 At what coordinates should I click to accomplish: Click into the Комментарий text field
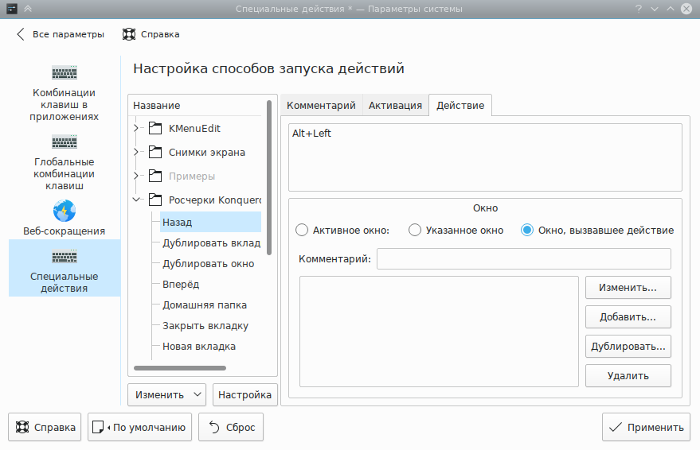[x=523, y=258]
